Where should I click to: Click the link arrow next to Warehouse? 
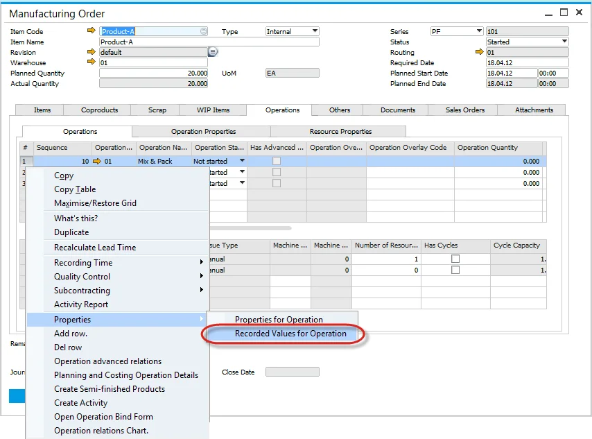[x=91, y=62]
